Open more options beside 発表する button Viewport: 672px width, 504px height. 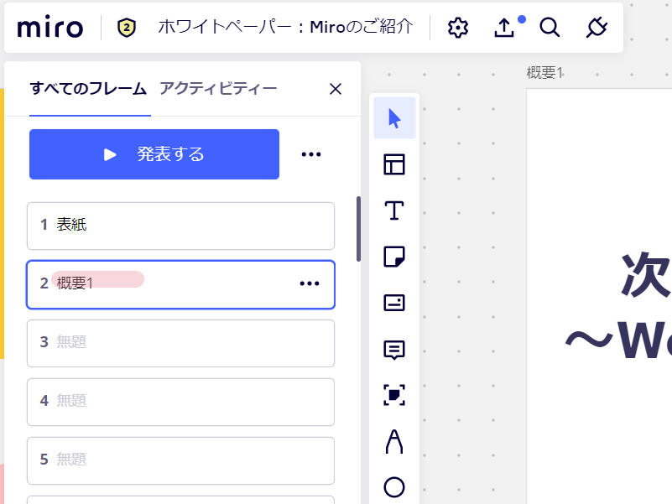pos(311,154)
